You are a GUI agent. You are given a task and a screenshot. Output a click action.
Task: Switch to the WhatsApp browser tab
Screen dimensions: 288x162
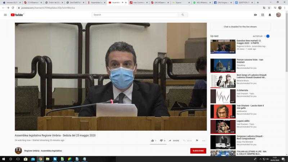pos(202,3)
